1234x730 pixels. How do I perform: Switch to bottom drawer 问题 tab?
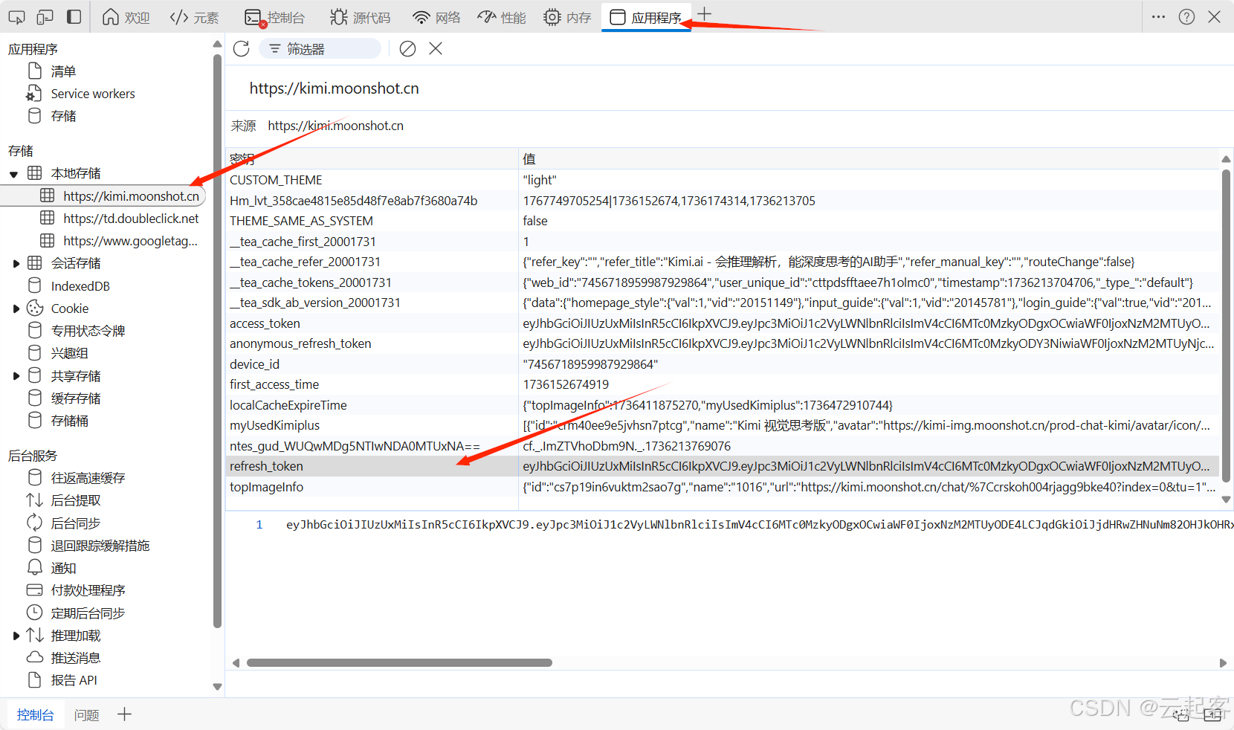[86, 715]
